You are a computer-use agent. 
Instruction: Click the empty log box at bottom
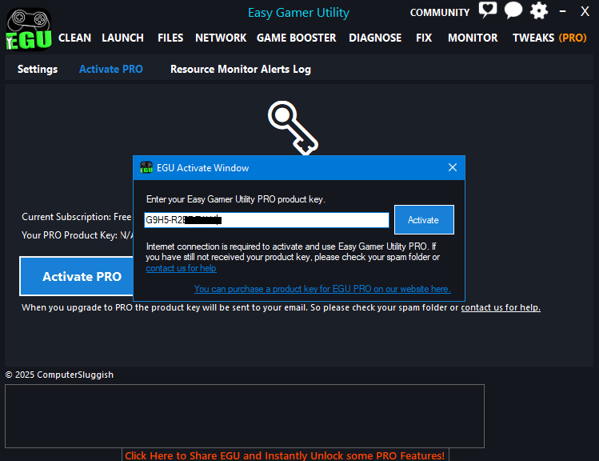(245, 416)
